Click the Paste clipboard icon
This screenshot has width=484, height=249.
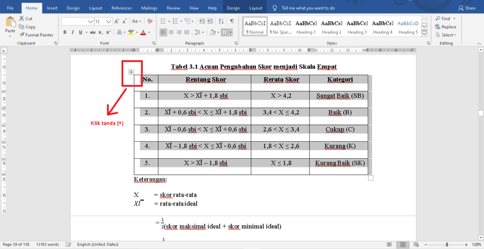pyautogui.click(x=10, y=23)
